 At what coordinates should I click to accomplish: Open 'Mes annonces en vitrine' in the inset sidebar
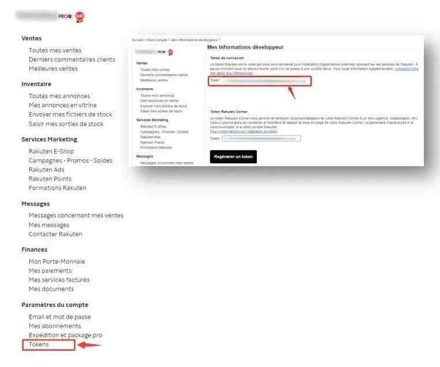[160, 100]
